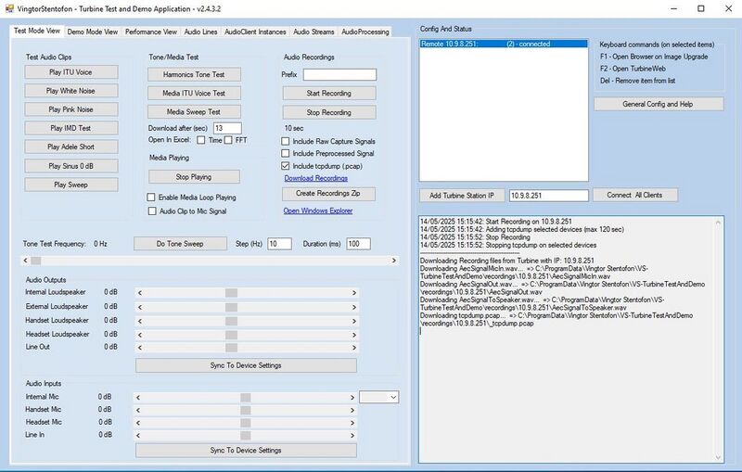Click Play ITU Voice button

coord(71,72)
